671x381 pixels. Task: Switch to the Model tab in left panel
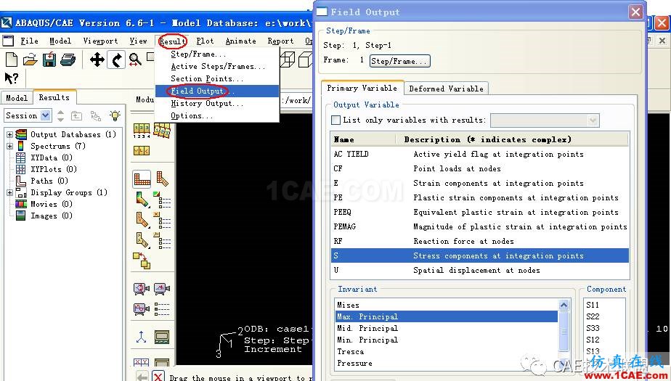17,98
